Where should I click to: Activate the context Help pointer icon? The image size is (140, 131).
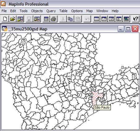coord(136,19)
